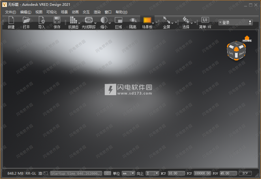Click the ViewCube orange front corner
This screenshot has height=179, width=261.
(236, 49)
